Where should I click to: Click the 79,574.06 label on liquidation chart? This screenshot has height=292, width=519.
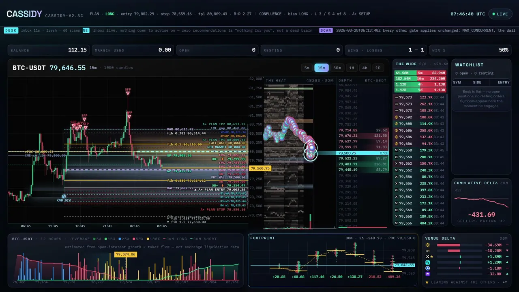tap(126, 254)
